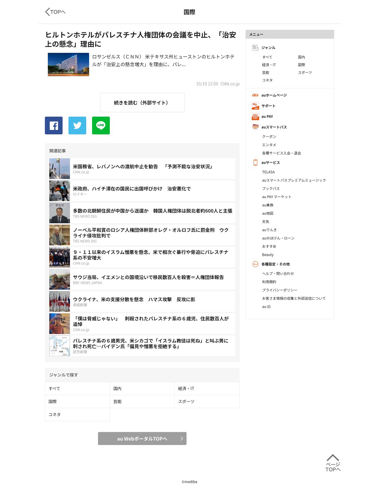Open the 続きを読む（外部サイト）button
The width and height of the screenshot is (379, 489).
pyautogui.click(x=142, y=102)
